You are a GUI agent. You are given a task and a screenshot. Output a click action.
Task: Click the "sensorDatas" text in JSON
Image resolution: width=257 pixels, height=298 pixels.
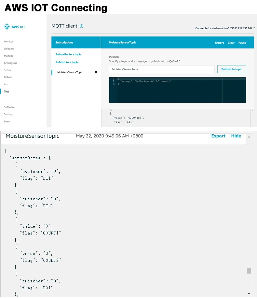click(x=26, y=158)
